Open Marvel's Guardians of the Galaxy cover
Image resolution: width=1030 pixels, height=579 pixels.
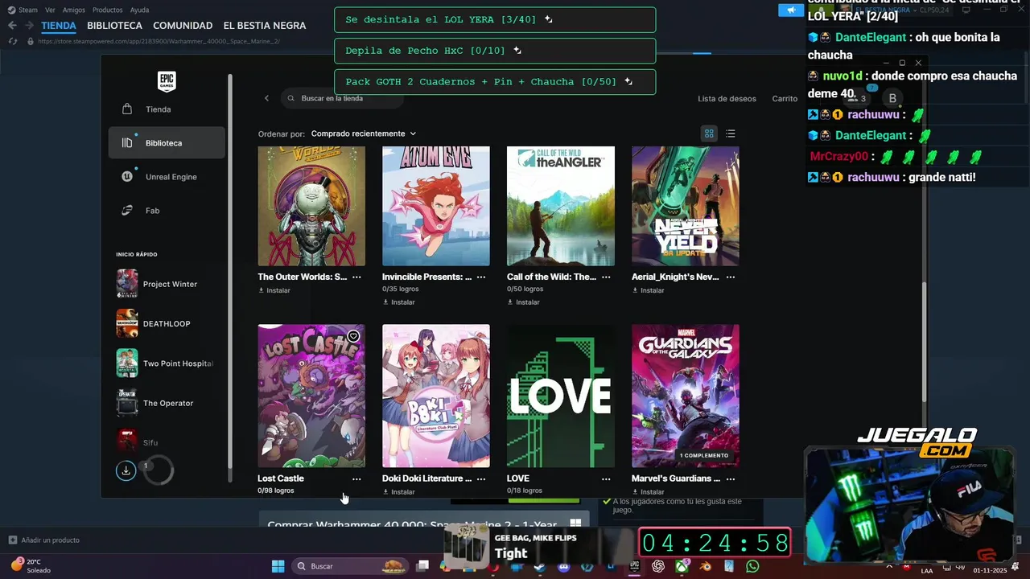pyautogui.click(x=686, y=396)
